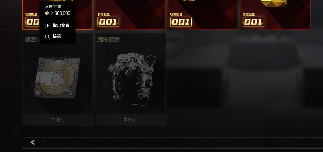Select the 腦電裝置 headset item image
Screen dimensions: 323x152
pyautogui.click(x=130, y=79)
